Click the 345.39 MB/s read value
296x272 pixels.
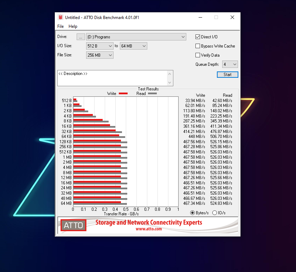(x=221, y=121)
